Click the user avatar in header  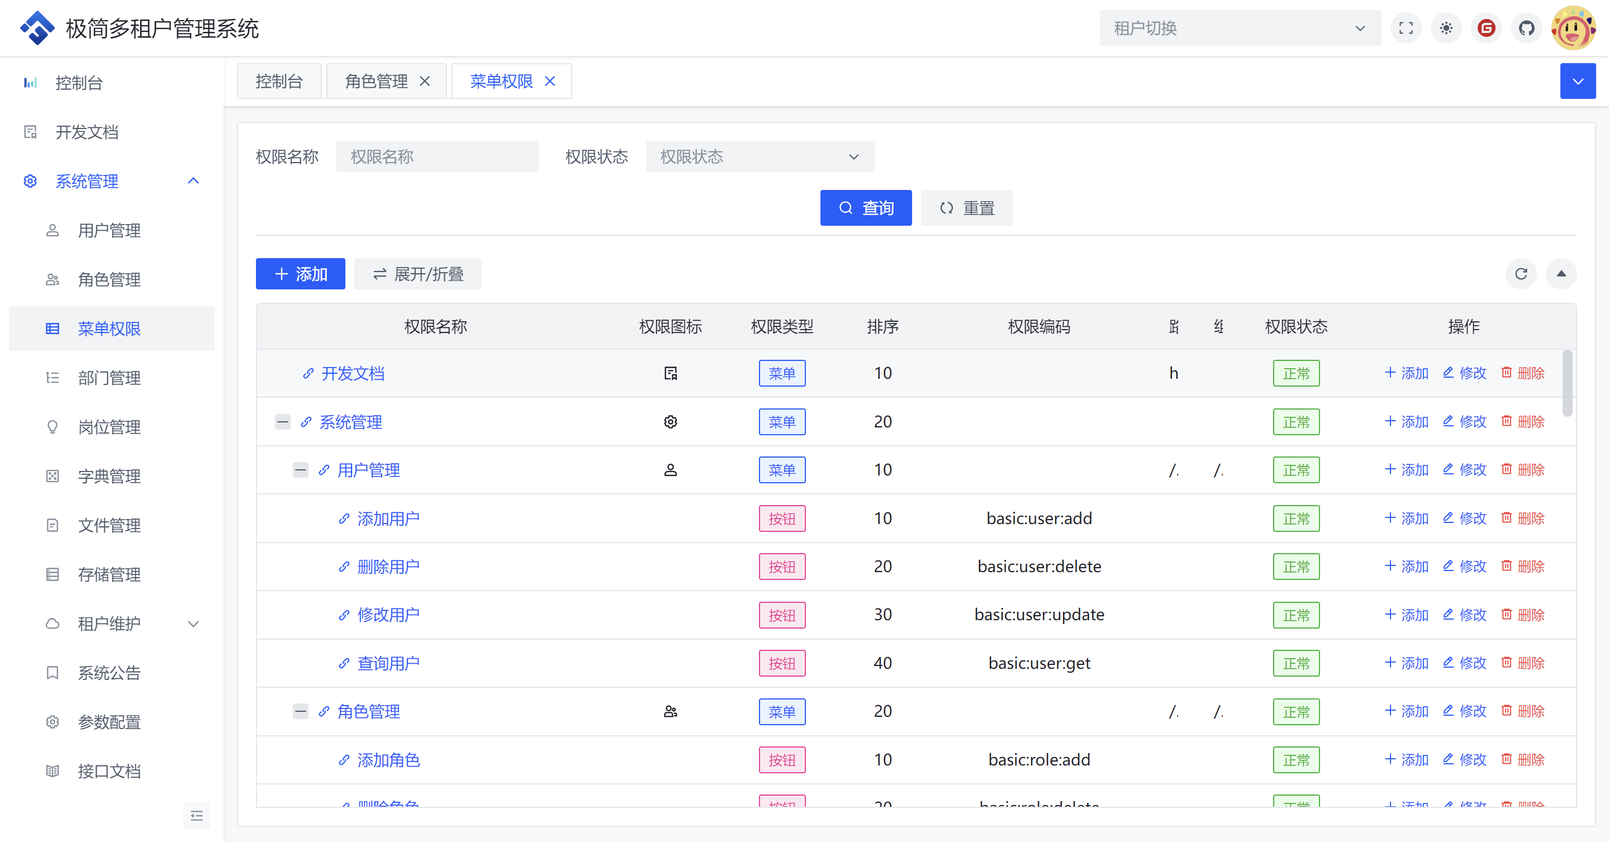[1572, 28]
